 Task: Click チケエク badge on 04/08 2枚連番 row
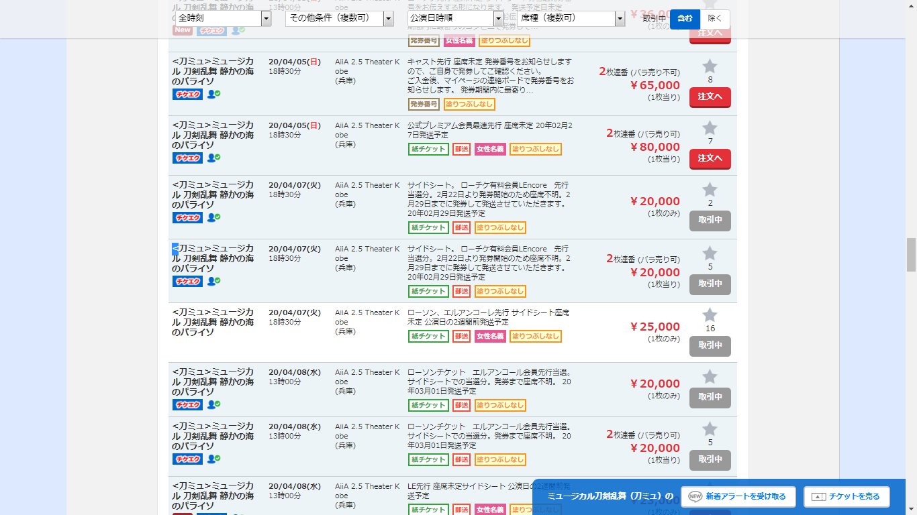click(x=187, y=459)
